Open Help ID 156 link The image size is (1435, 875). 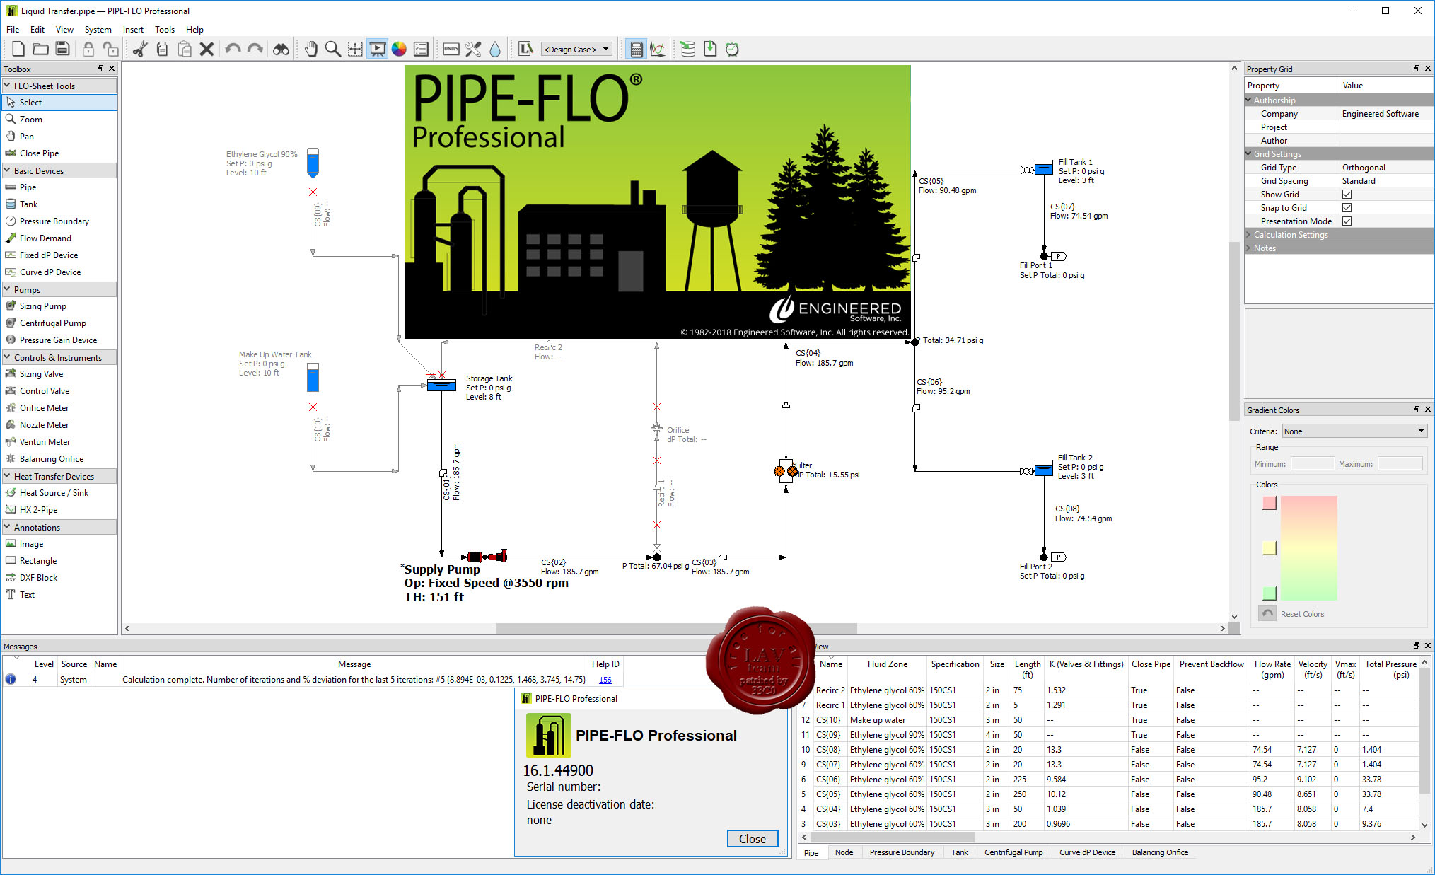605,680
